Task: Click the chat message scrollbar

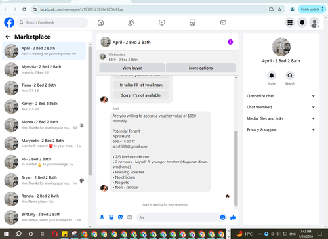Action: click(236, 167)
